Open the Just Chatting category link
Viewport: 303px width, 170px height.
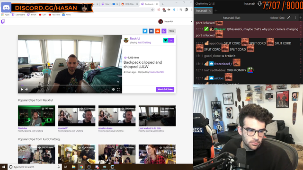pos(144,42)
